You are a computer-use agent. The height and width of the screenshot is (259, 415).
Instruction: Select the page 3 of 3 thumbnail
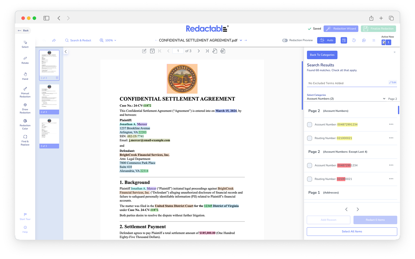(49, 133)
